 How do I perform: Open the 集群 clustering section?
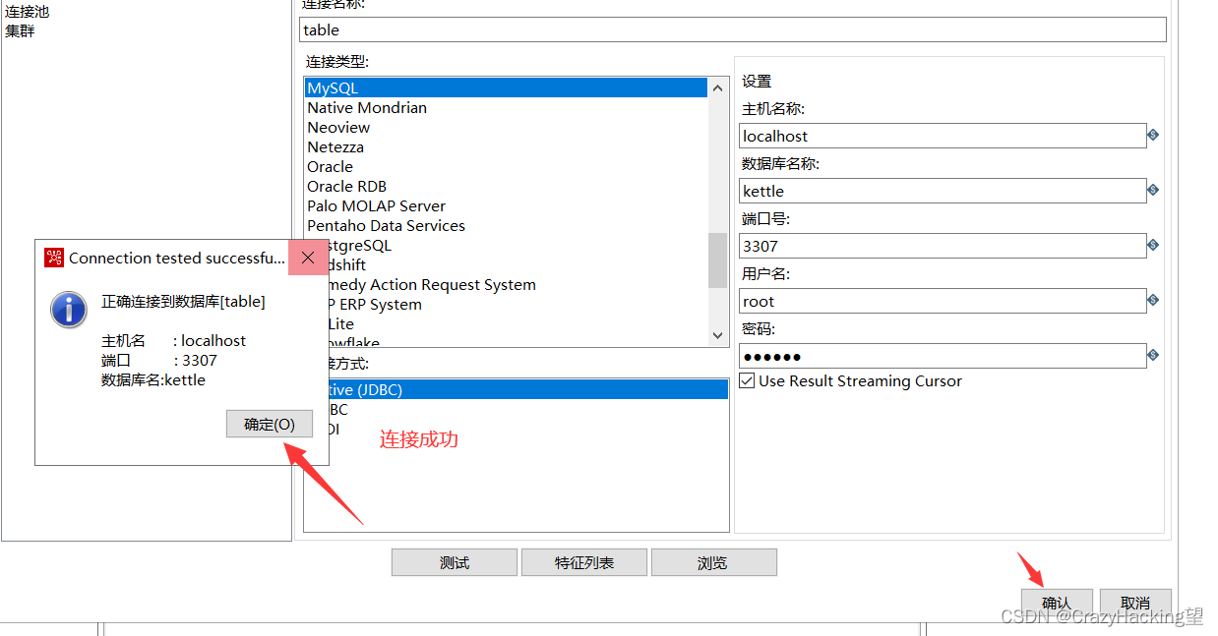20,30
